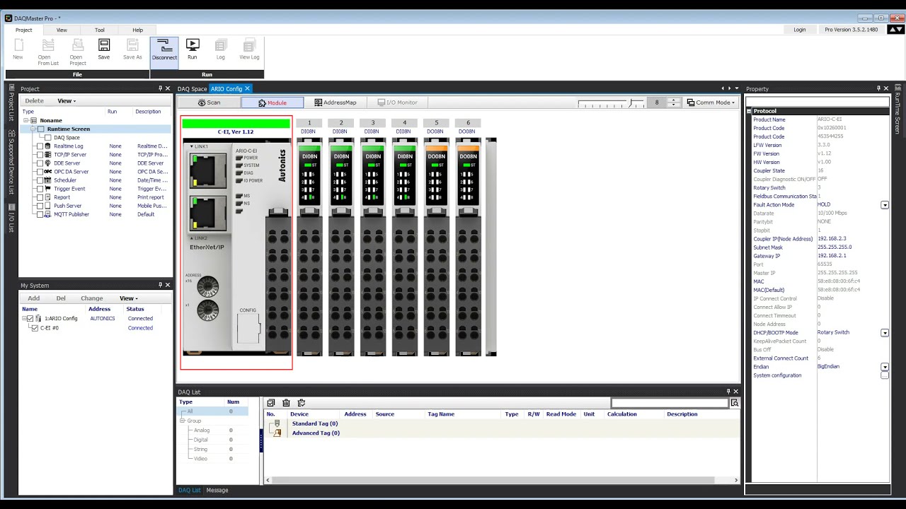Viewport: 906px width, 509px height.
Task: Click the zoom value stepper arrows
Action: (674, 103)
